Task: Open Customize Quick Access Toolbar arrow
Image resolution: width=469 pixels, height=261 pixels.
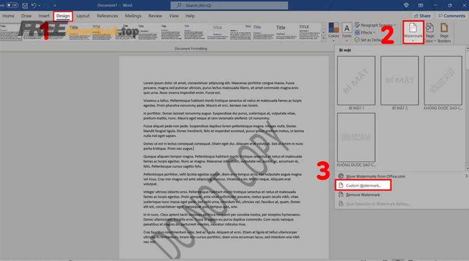Action: (55, 5)
